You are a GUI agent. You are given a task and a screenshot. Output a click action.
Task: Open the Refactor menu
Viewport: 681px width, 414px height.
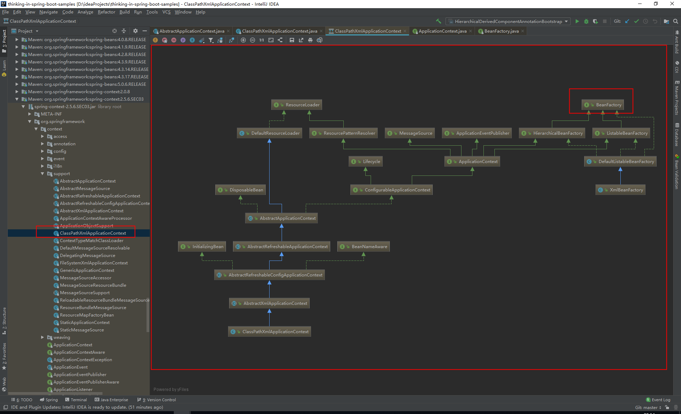(106, 12)
